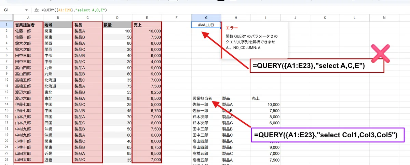The height and width of the screenshot is (165, 410).
Task: Click 鈴木次郎 in row 16 of column G
Action: pyautogui.click(x=206, y=117)
